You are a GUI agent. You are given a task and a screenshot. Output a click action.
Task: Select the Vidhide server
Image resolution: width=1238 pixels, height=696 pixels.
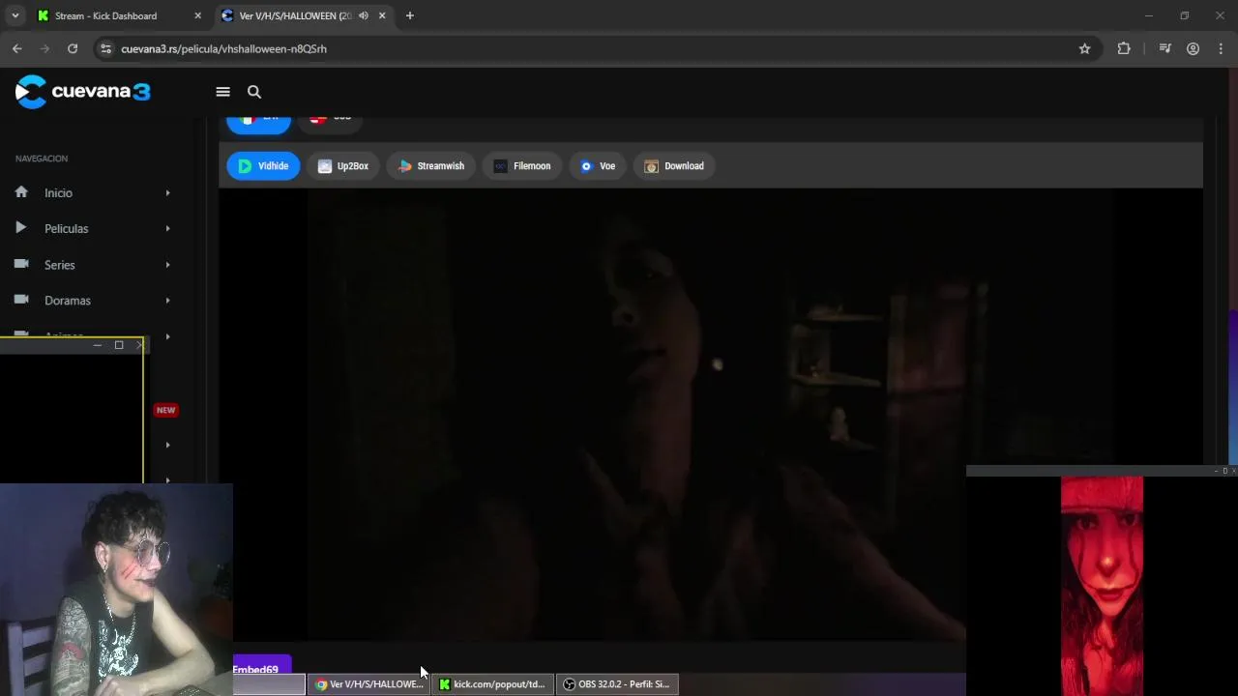[x=263, y=166]
